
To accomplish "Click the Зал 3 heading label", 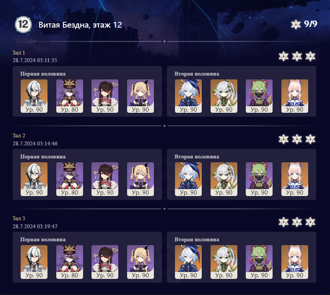I will (x=19, y=218).
